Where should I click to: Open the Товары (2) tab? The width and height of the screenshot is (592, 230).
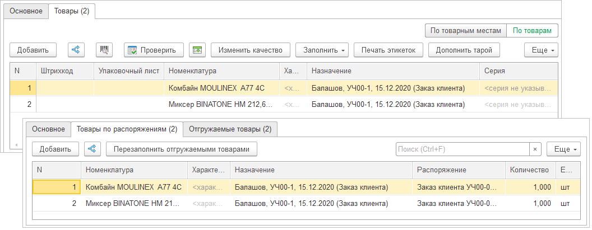coord(72,11)
